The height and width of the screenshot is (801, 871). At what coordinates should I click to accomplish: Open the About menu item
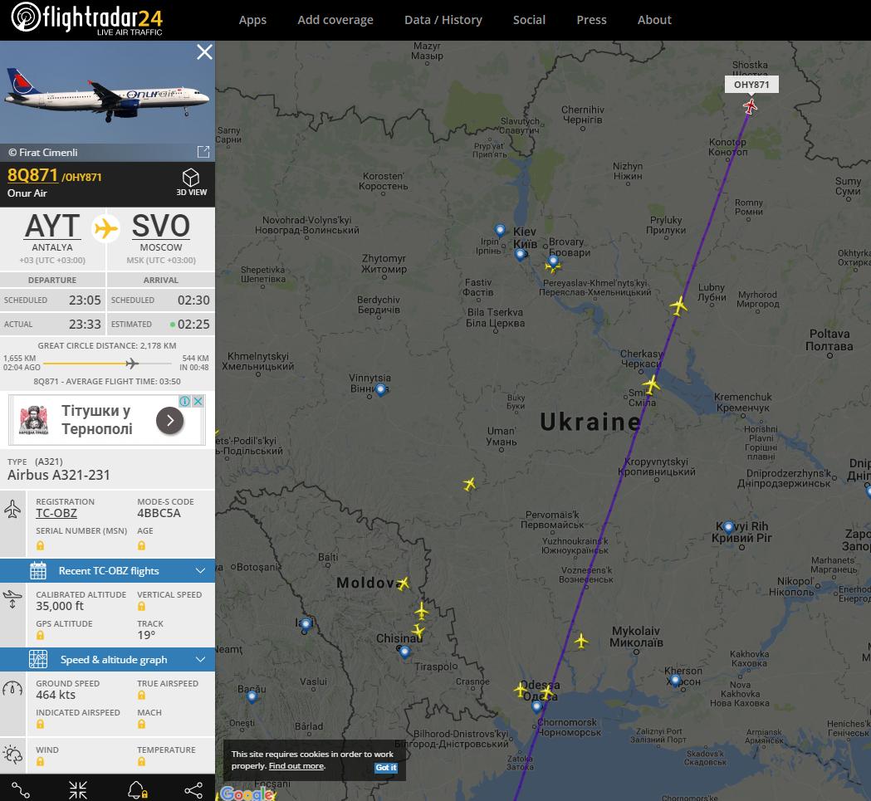pyautogui.click(x=654, y=20)
